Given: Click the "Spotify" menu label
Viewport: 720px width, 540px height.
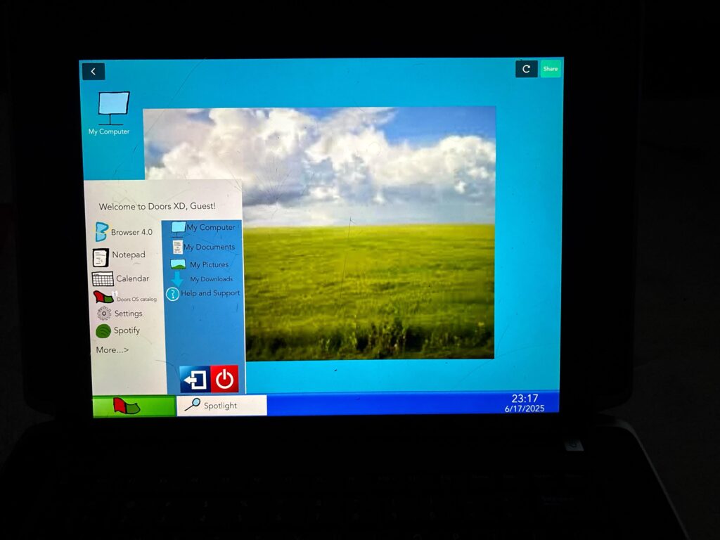Looking at the screenshot, I should 127,330.
